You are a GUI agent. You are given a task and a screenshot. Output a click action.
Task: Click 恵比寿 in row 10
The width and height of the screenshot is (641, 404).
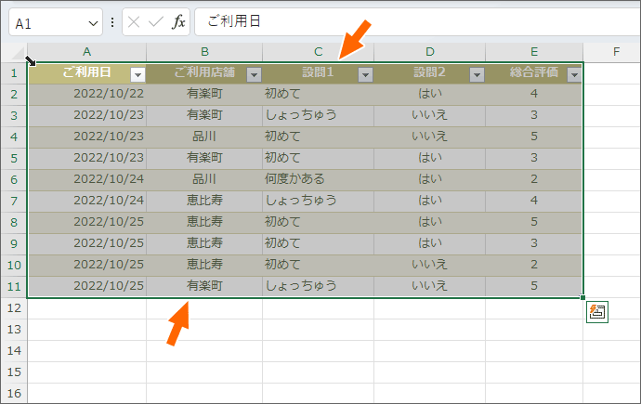[204, 265]
